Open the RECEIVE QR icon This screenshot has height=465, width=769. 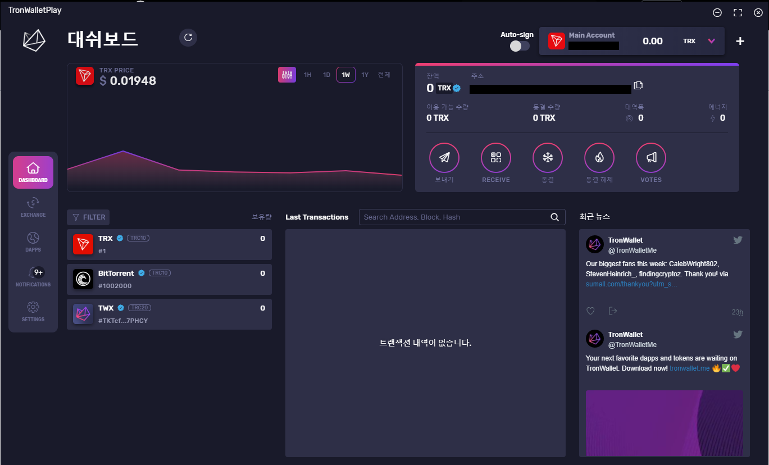(496, 158)
